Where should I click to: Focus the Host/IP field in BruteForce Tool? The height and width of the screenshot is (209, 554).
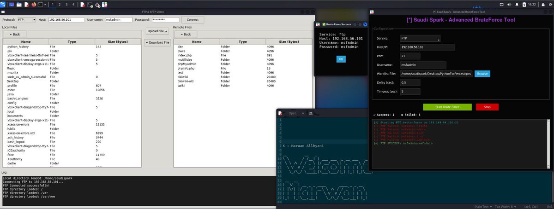[428, 47]
